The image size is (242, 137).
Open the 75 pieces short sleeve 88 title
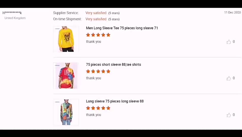click(x=113, y=65)
